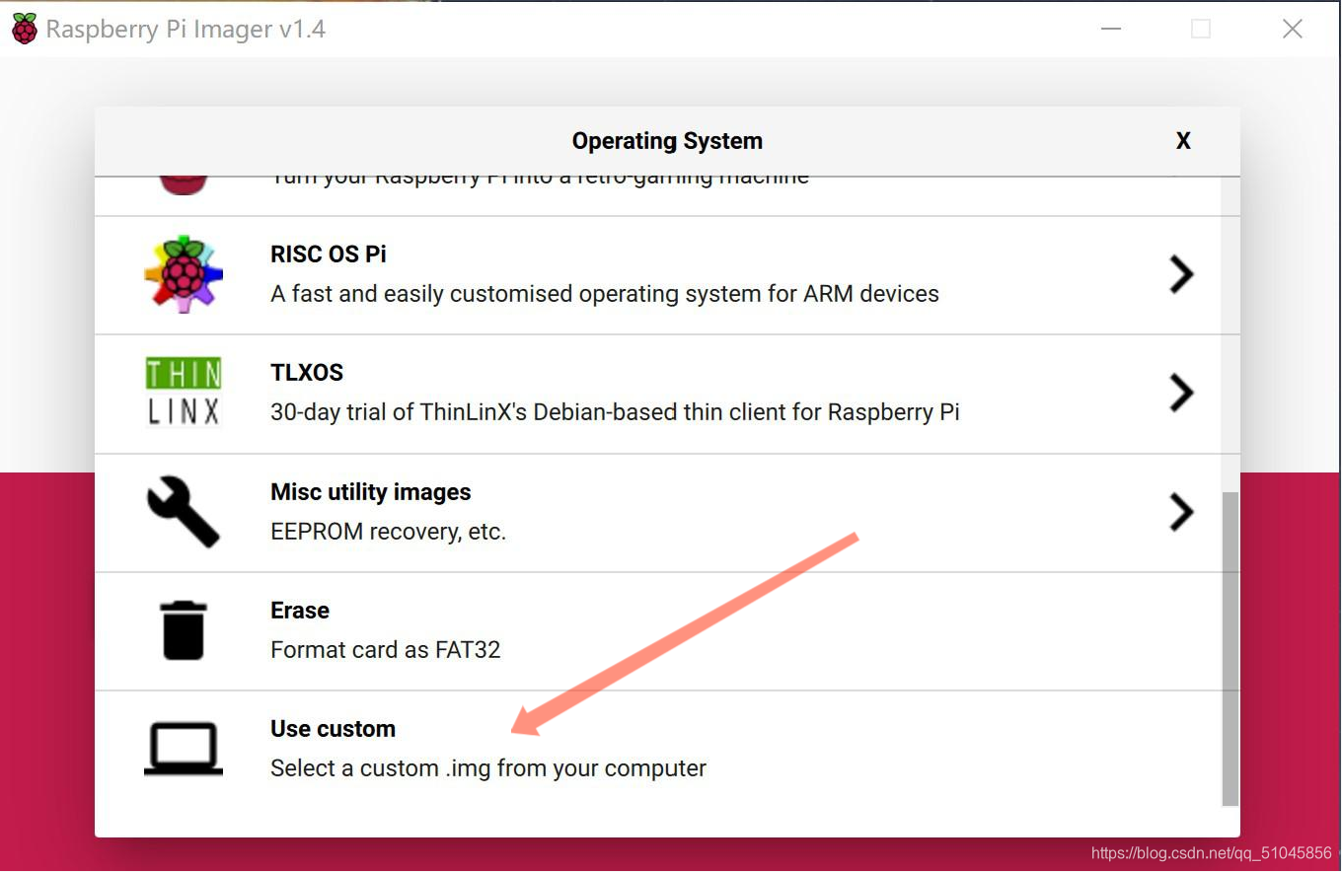Expand the TLXOS chevron arrow

click(1181, 393)
